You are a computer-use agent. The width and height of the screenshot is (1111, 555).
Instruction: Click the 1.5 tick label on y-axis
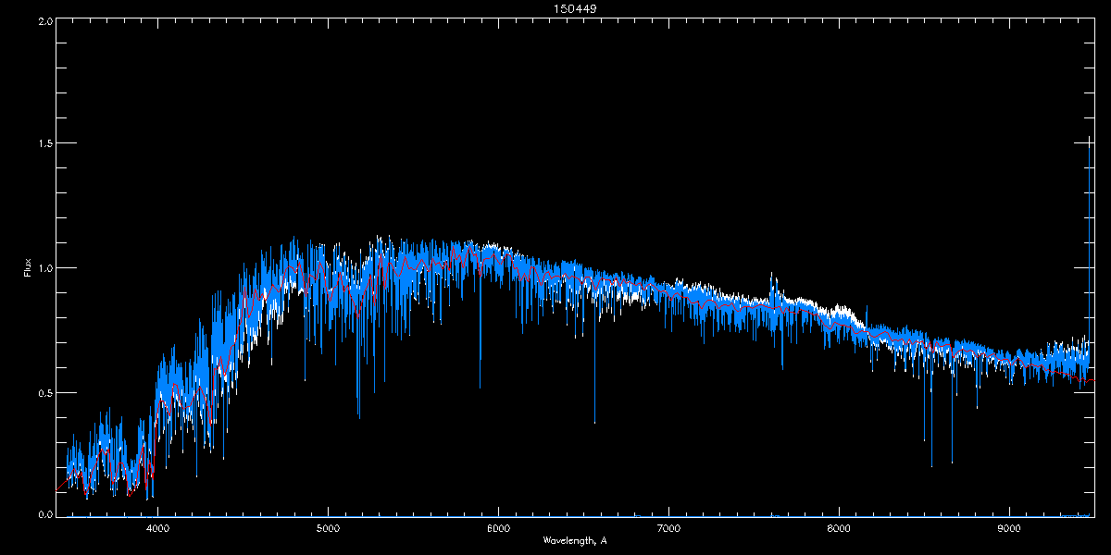point(45,143)
